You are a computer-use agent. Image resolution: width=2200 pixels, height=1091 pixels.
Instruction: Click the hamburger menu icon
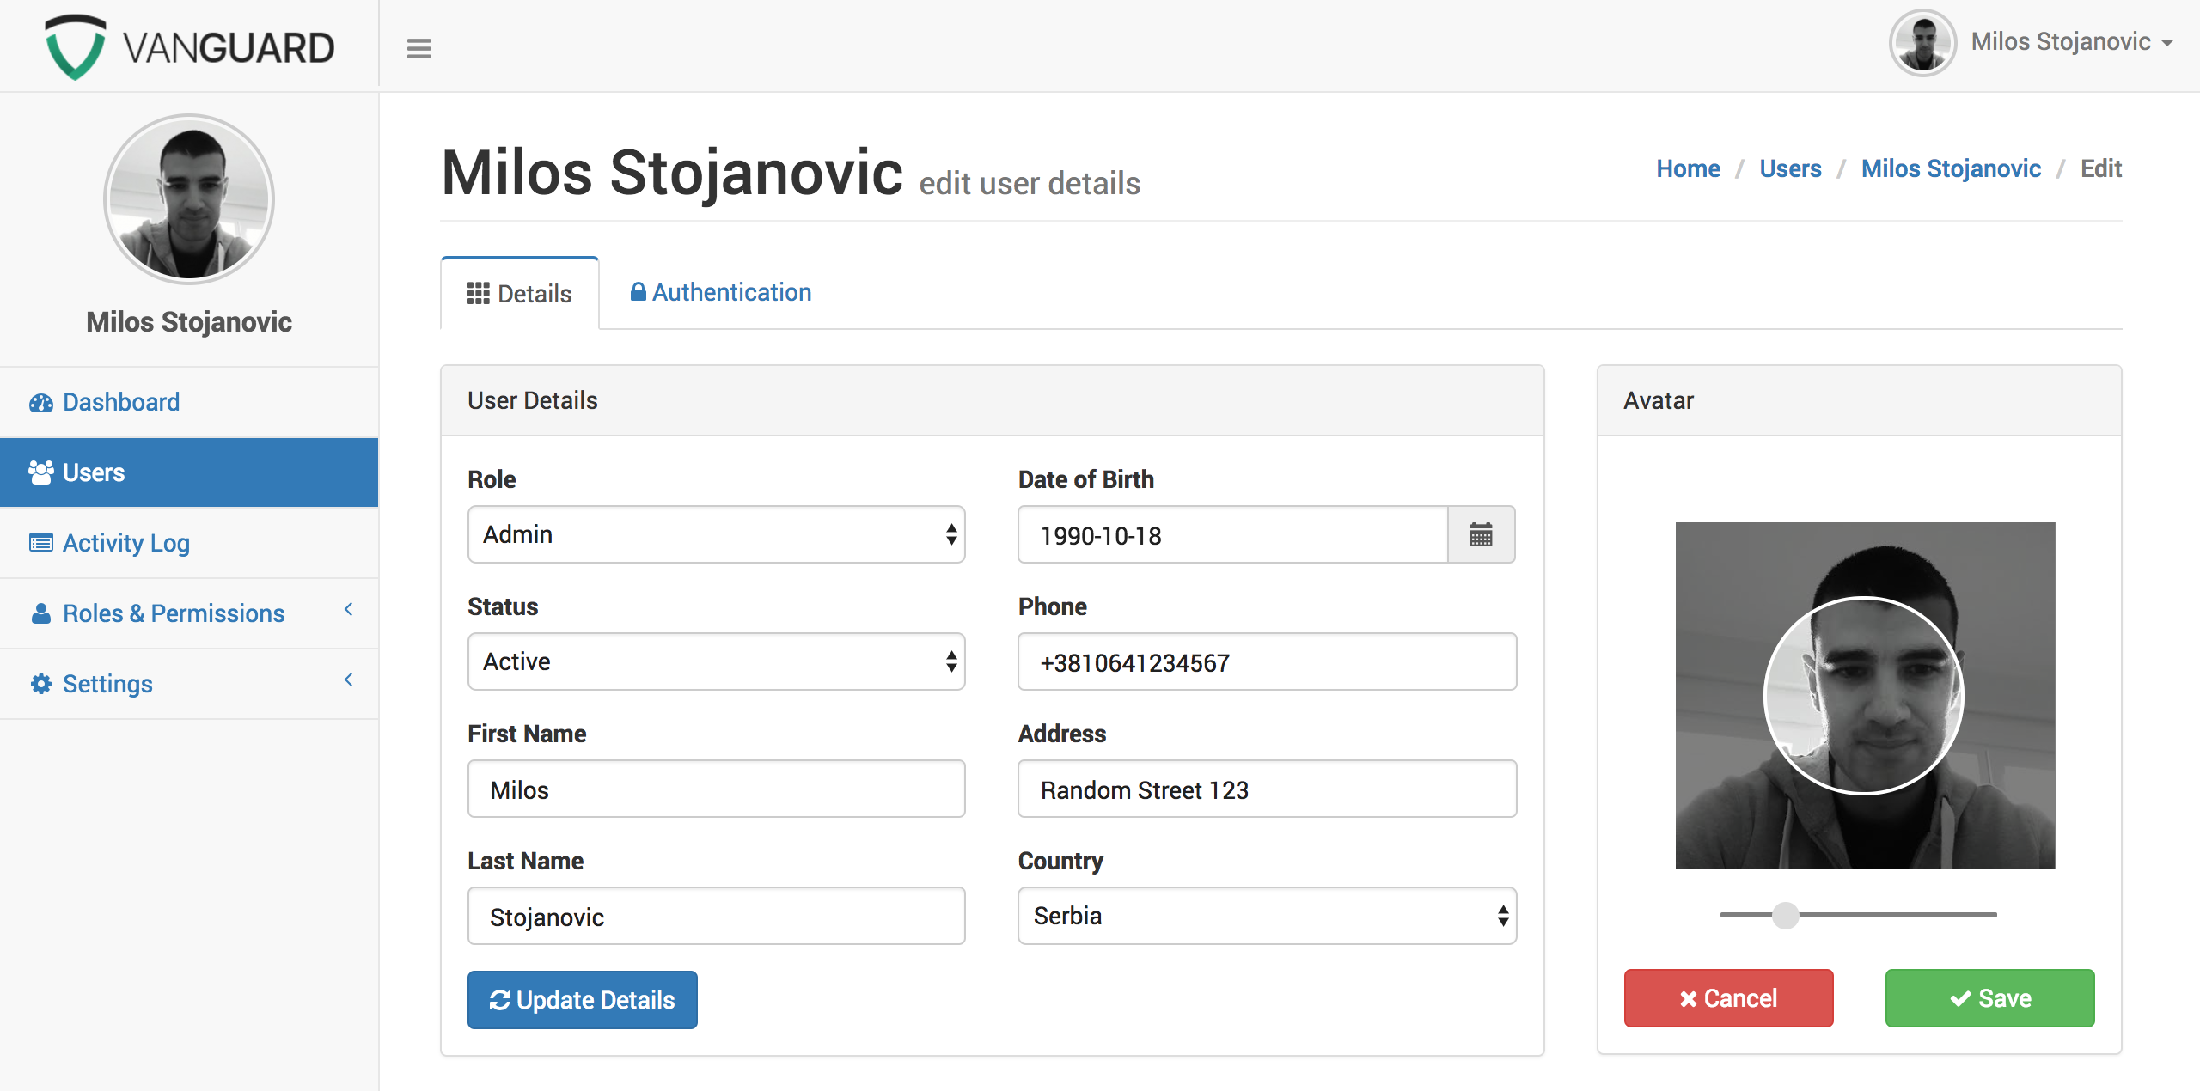pyautogui.click(x=419, y=48)
